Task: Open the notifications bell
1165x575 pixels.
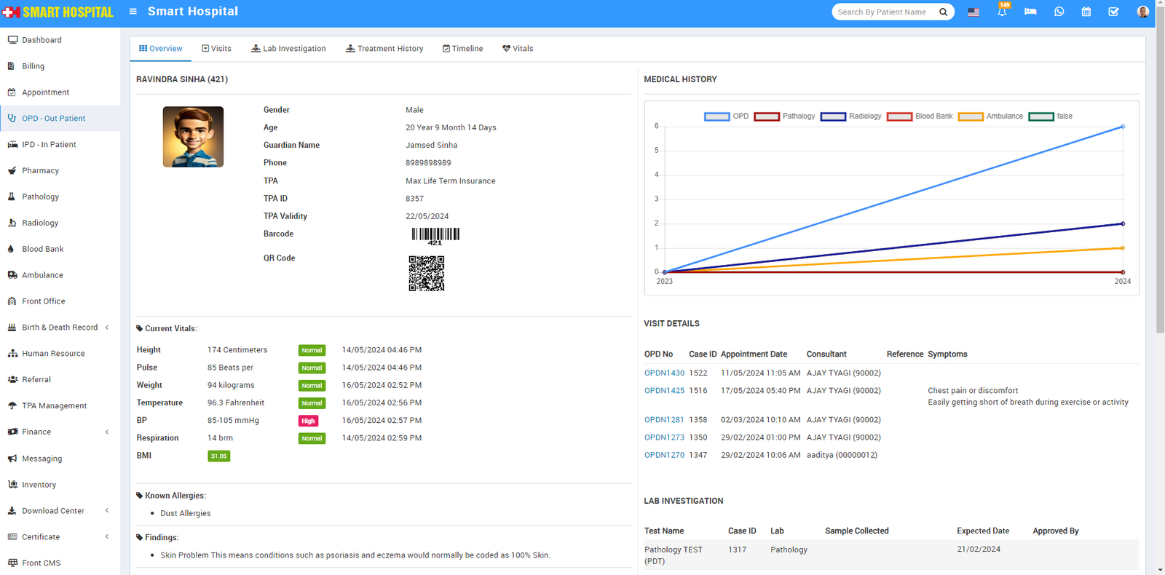Action: (x=1002, y=12)
